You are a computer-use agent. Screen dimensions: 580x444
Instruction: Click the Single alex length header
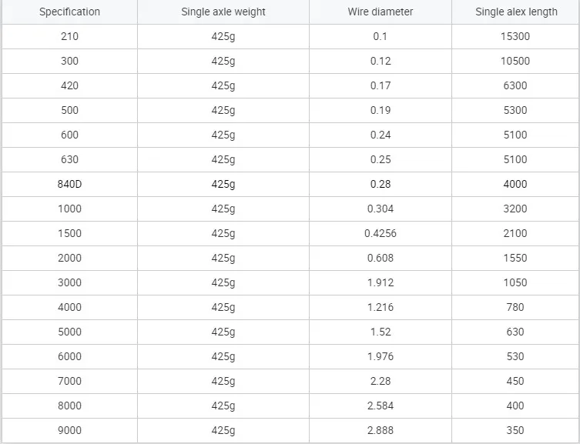[x=515, y=12]
